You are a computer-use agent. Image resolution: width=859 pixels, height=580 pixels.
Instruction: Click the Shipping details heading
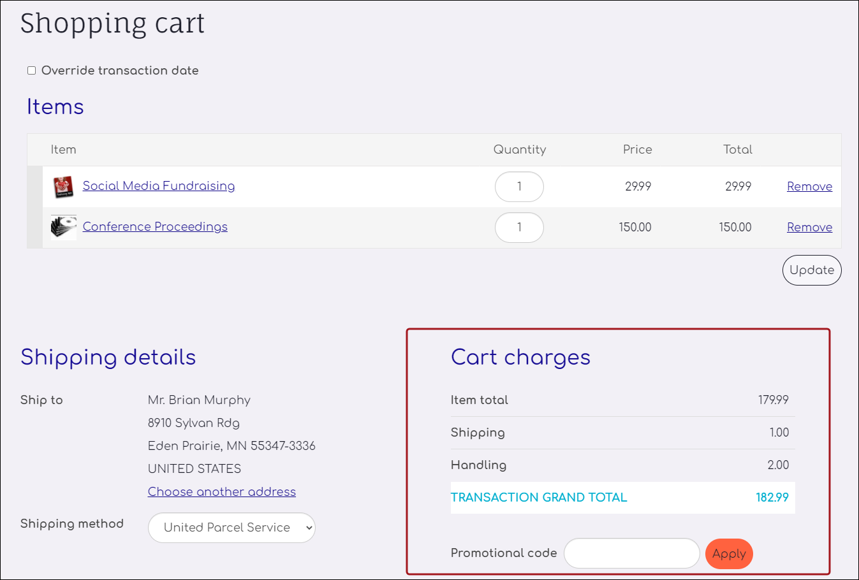click(108, 357)
